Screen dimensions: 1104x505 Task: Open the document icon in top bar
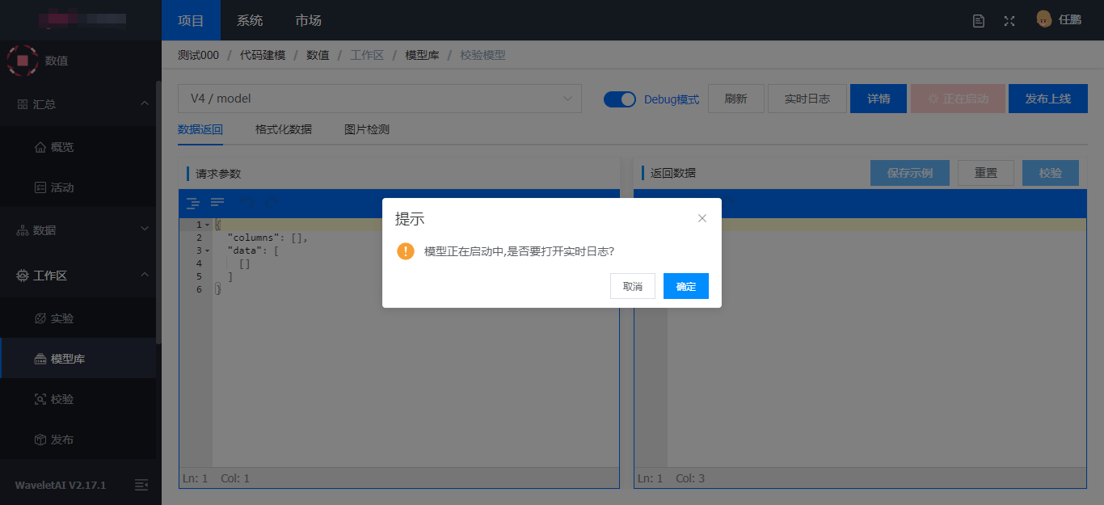click(x=979, y=21)
